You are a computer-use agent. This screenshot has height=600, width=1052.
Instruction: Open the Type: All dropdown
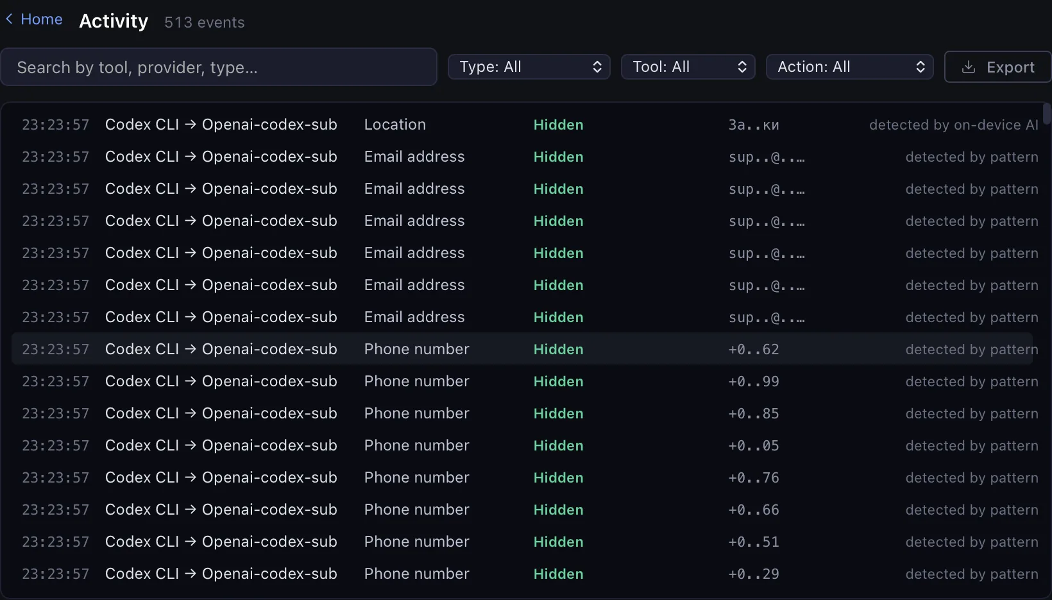pos(529,67)
